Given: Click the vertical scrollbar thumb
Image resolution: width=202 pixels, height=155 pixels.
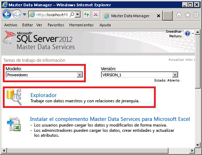Looking at the screenshot, I should click(198, 62).
